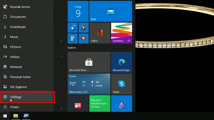Expand the chevron beside Music row
This screenshot has height=120, width=214.
pyautogui.click(x=62, y=41)
